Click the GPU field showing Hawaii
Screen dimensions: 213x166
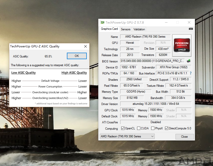130,43
